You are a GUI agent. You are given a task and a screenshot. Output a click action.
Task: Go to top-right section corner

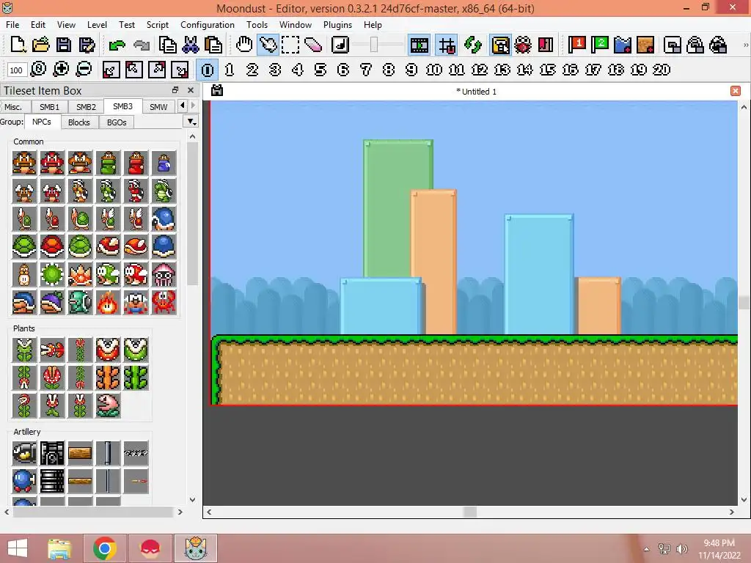pyautogui.click(x=157, y=70)
